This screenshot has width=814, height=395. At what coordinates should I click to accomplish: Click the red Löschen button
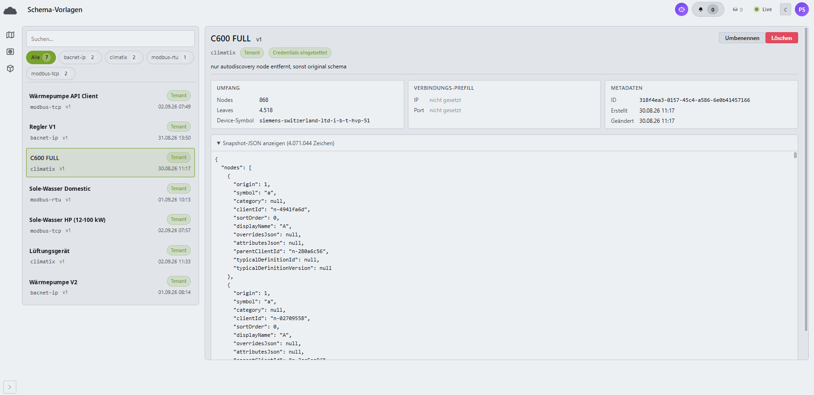pos(781,38)
